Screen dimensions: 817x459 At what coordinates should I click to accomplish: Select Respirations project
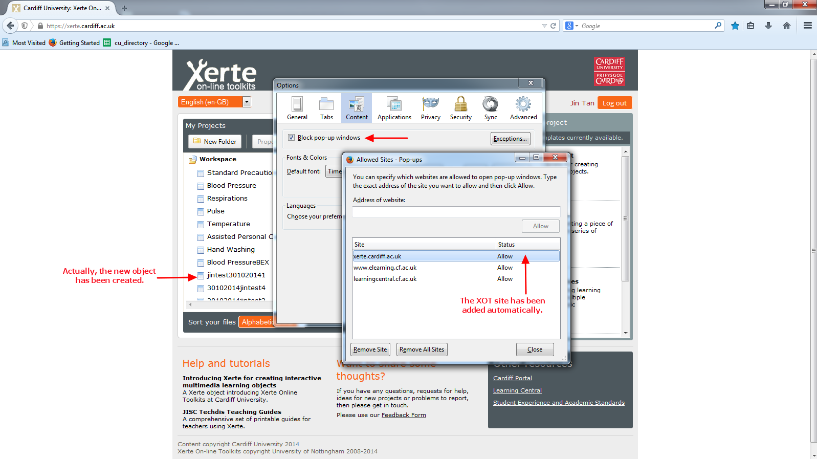click(227, 199)
